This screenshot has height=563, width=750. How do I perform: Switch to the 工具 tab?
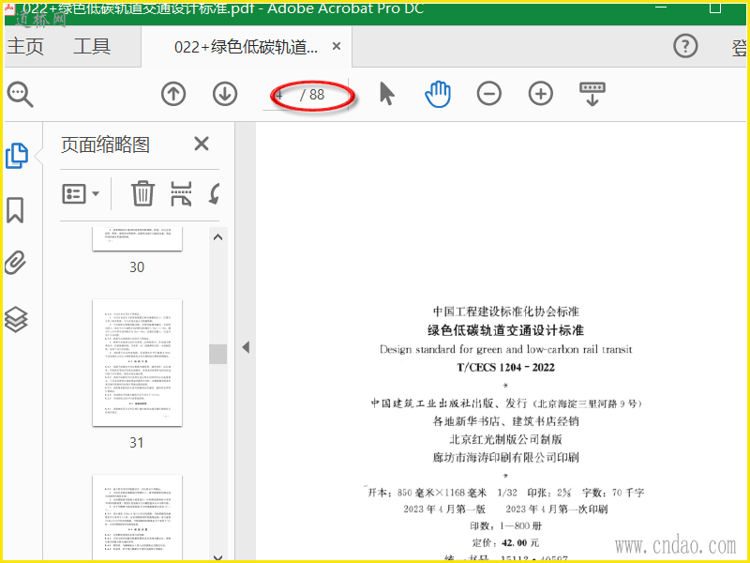click(x=92, y=46)
